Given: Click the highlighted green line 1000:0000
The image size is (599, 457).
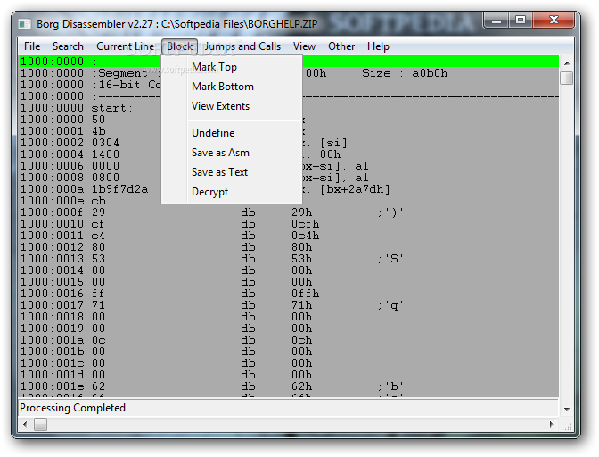Looking at the screenshot, I should pyautogui.click(x=289, y=62).
